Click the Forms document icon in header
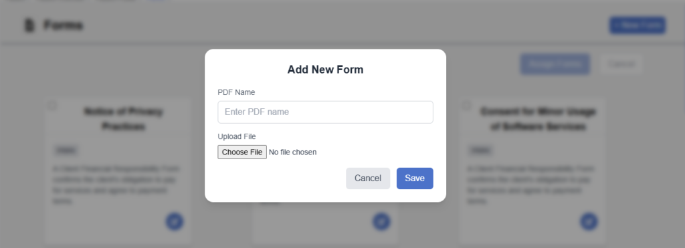This screenshot has height=248, width=685. [29, 26]
